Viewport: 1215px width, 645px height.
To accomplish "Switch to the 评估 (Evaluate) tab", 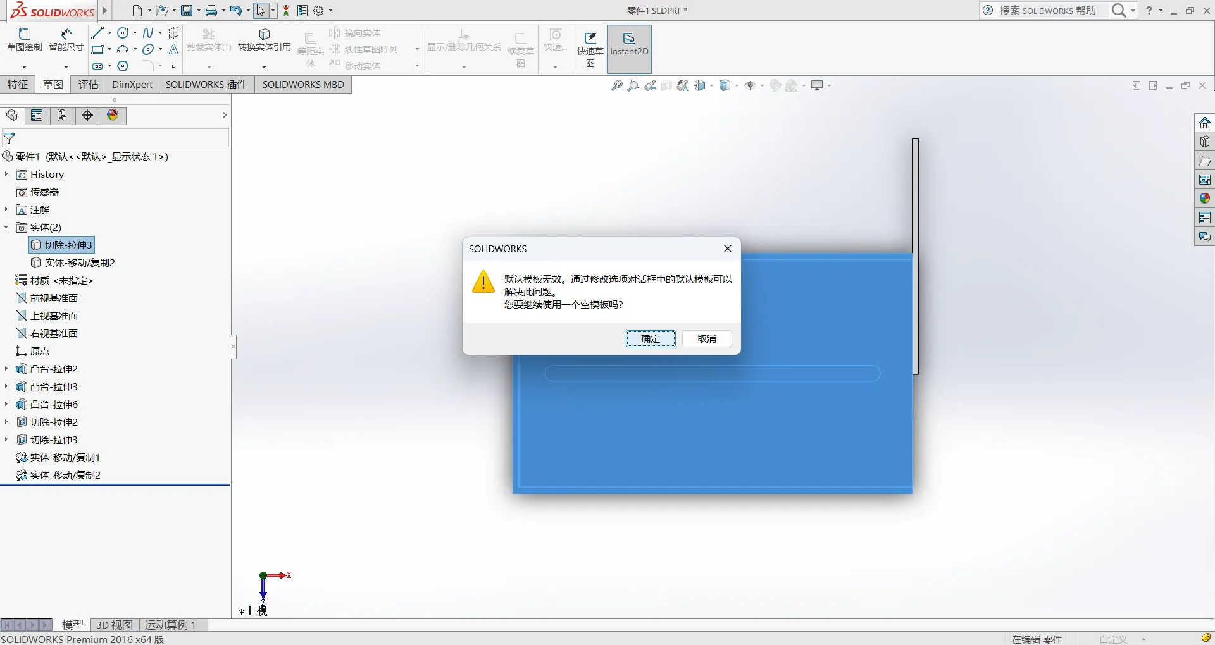I will [x=89, y=85].
